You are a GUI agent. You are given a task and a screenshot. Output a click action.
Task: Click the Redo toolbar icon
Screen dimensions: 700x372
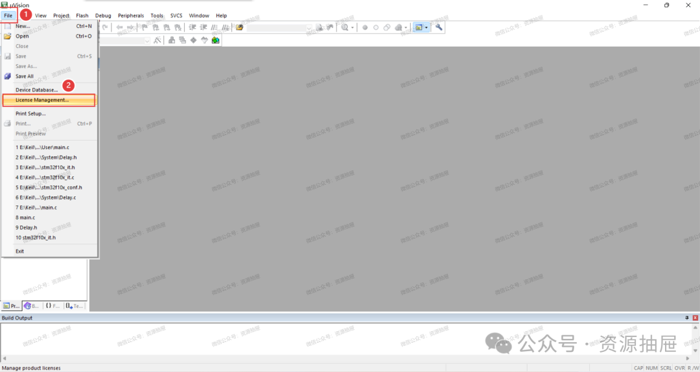tap(105, 28)
